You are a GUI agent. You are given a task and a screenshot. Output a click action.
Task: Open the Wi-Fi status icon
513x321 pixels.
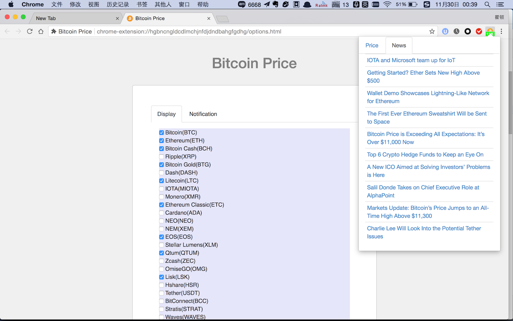click(x=387, y=4)
